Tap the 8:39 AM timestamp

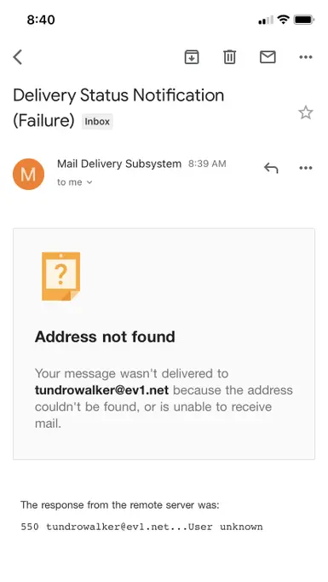[x=207, y=164]
